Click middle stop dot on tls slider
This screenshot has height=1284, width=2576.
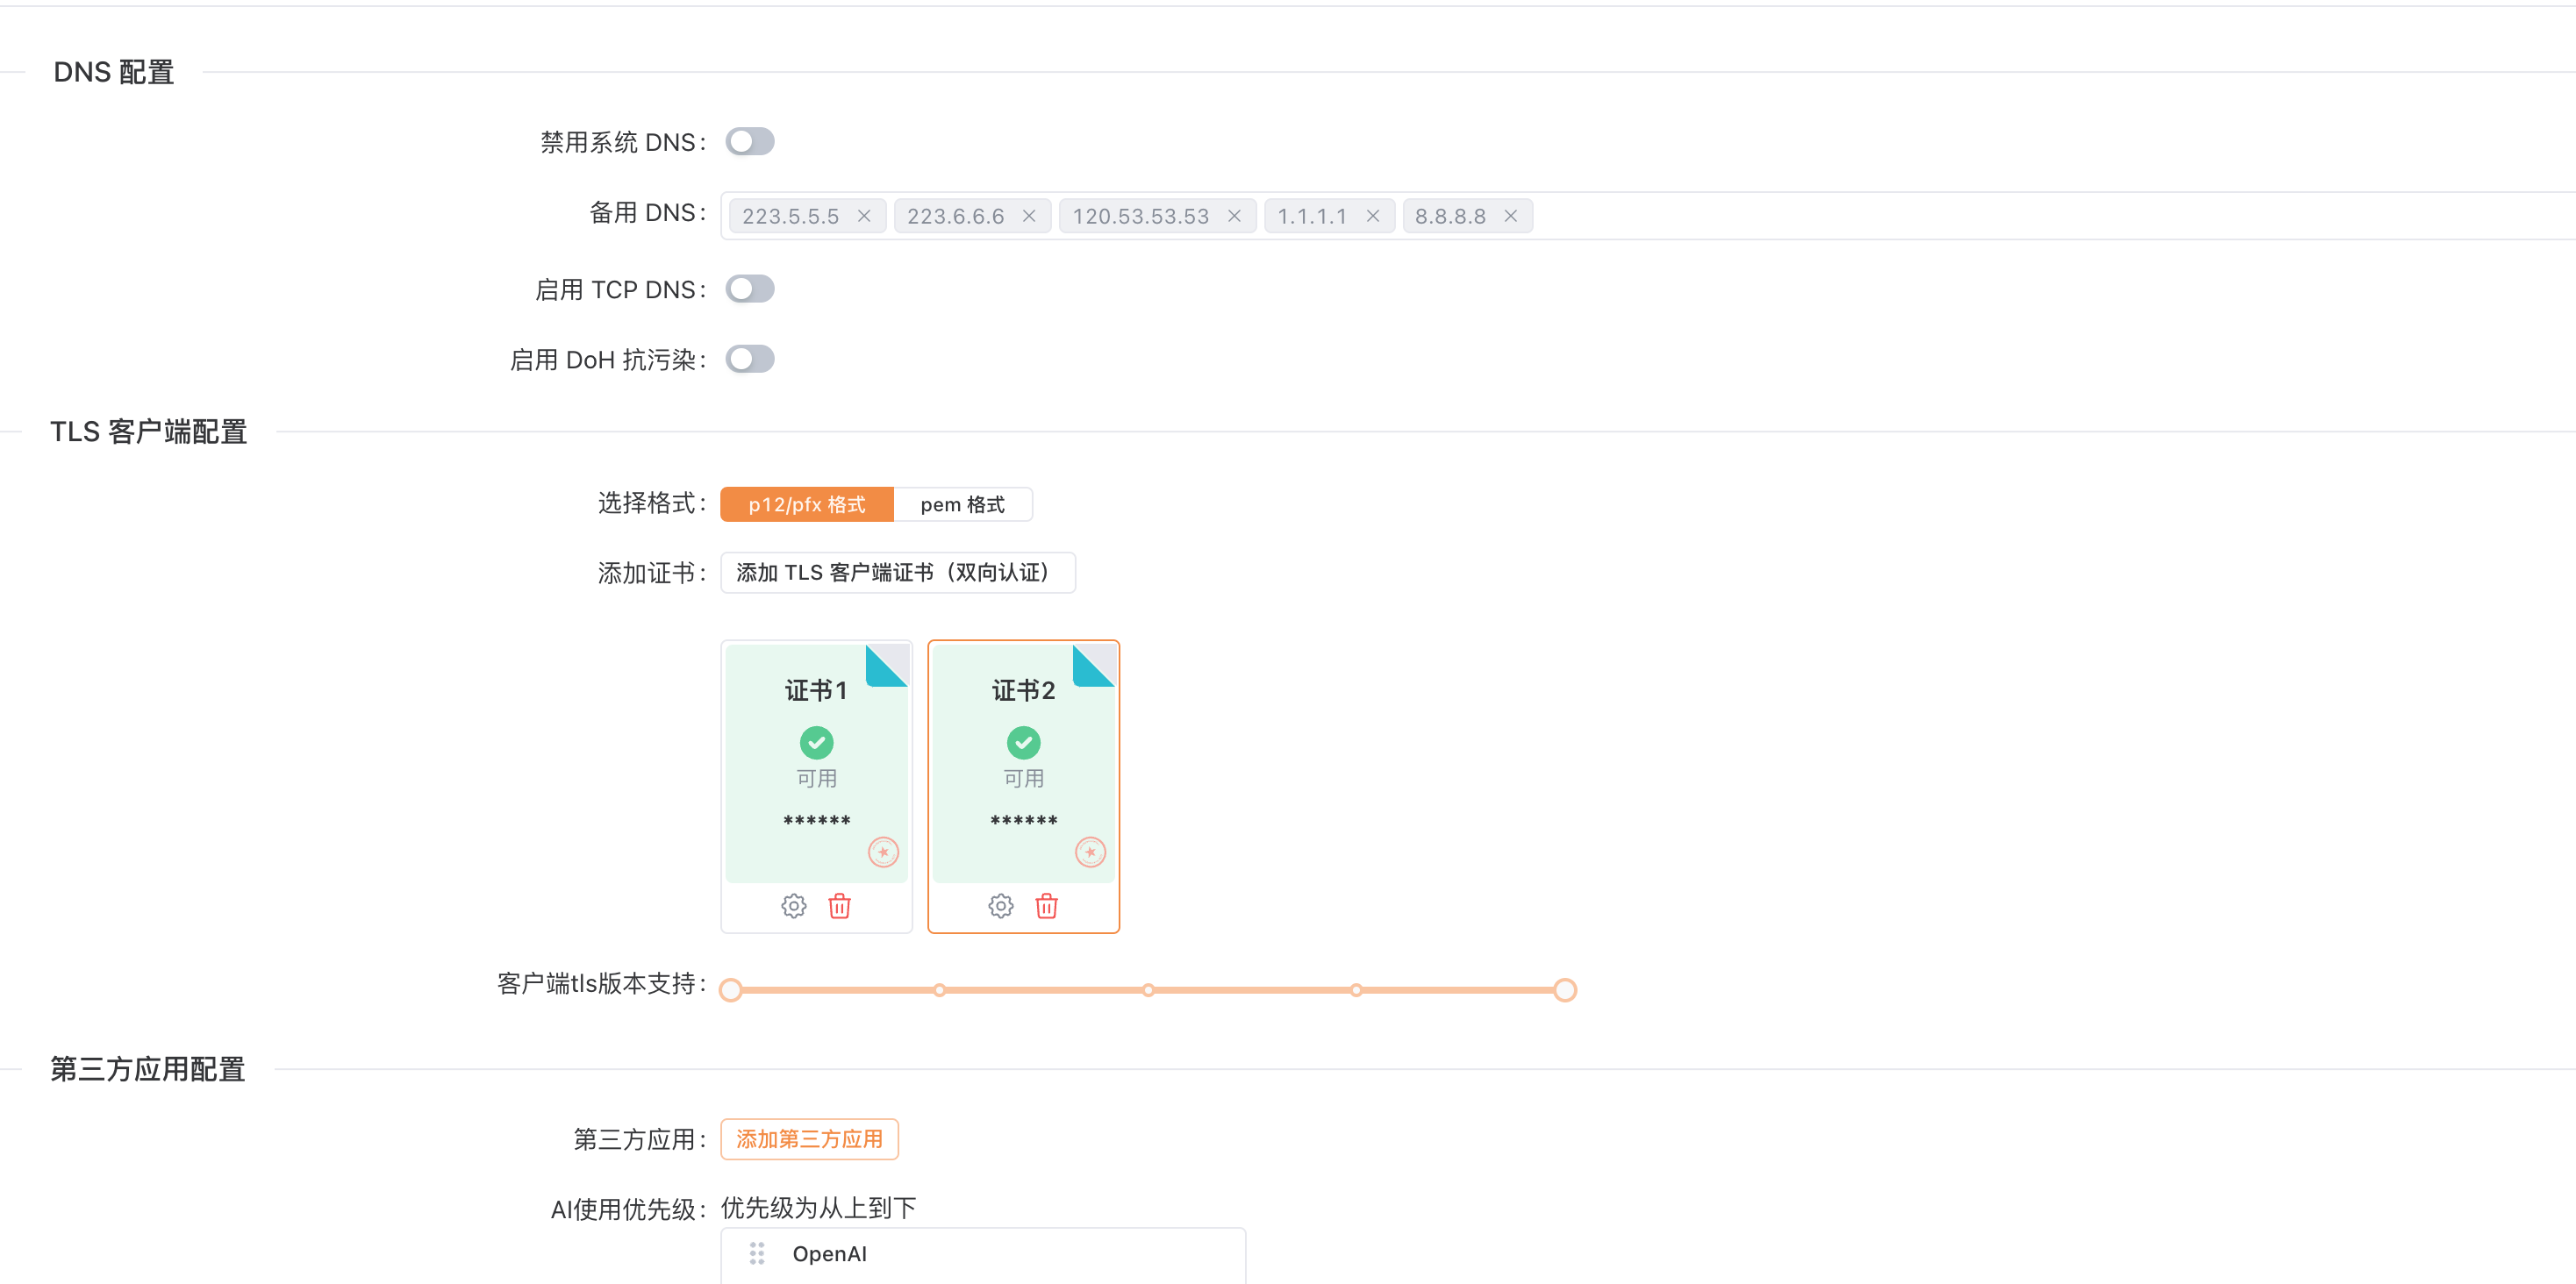pos(1148,990)
